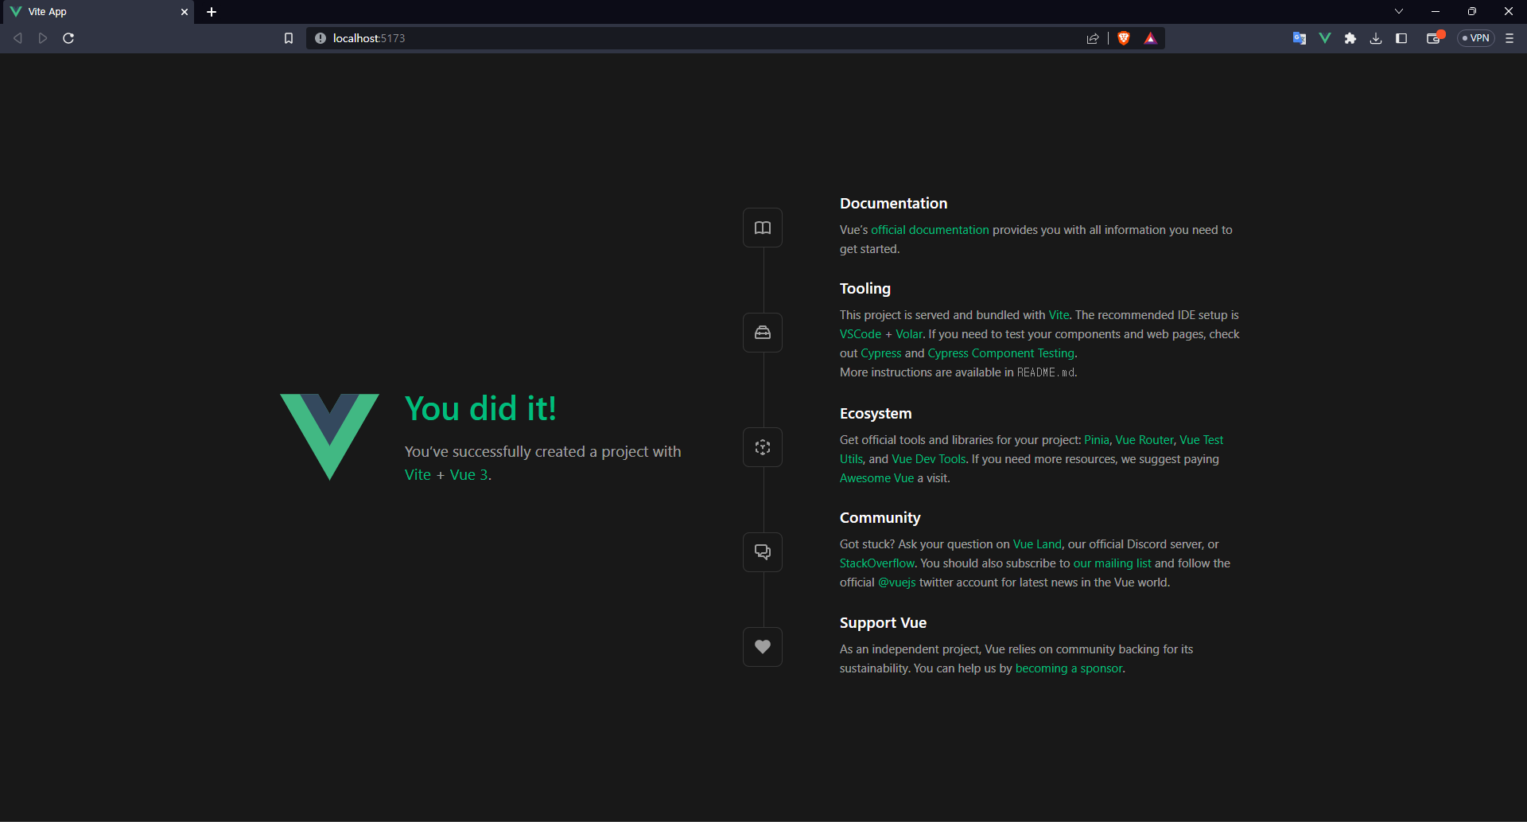Click the large Vue logo
This screenshot has width=1527, height=822.
329,437
